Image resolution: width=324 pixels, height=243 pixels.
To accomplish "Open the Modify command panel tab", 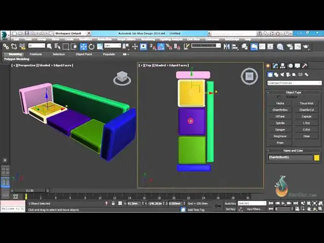I will tap(275, 66).
